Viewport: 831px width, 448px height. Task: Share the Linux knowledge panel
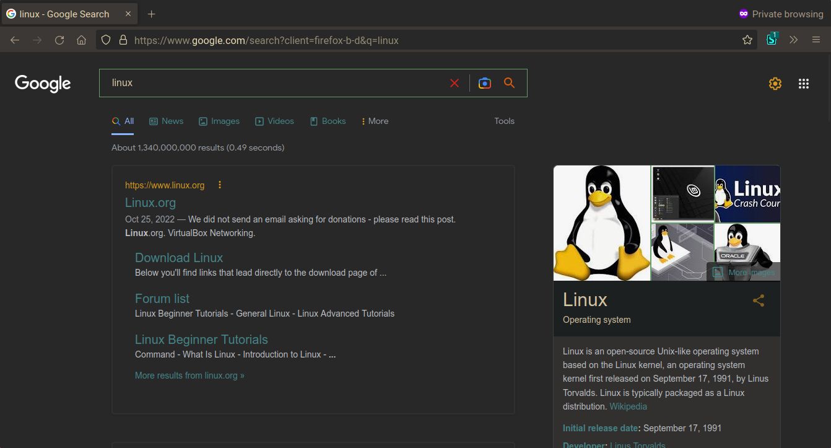click(759, 301)
